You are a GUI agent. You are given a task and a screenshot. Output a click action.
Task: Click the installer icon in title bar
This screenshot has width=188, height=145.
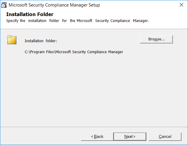pos(4,5)
